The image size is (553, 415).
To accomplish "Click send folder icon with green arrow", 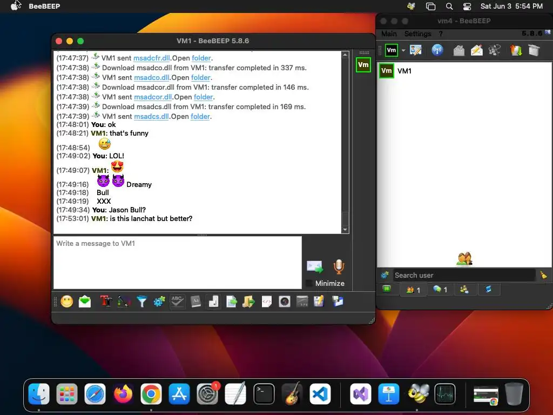I will coord(248,302).
